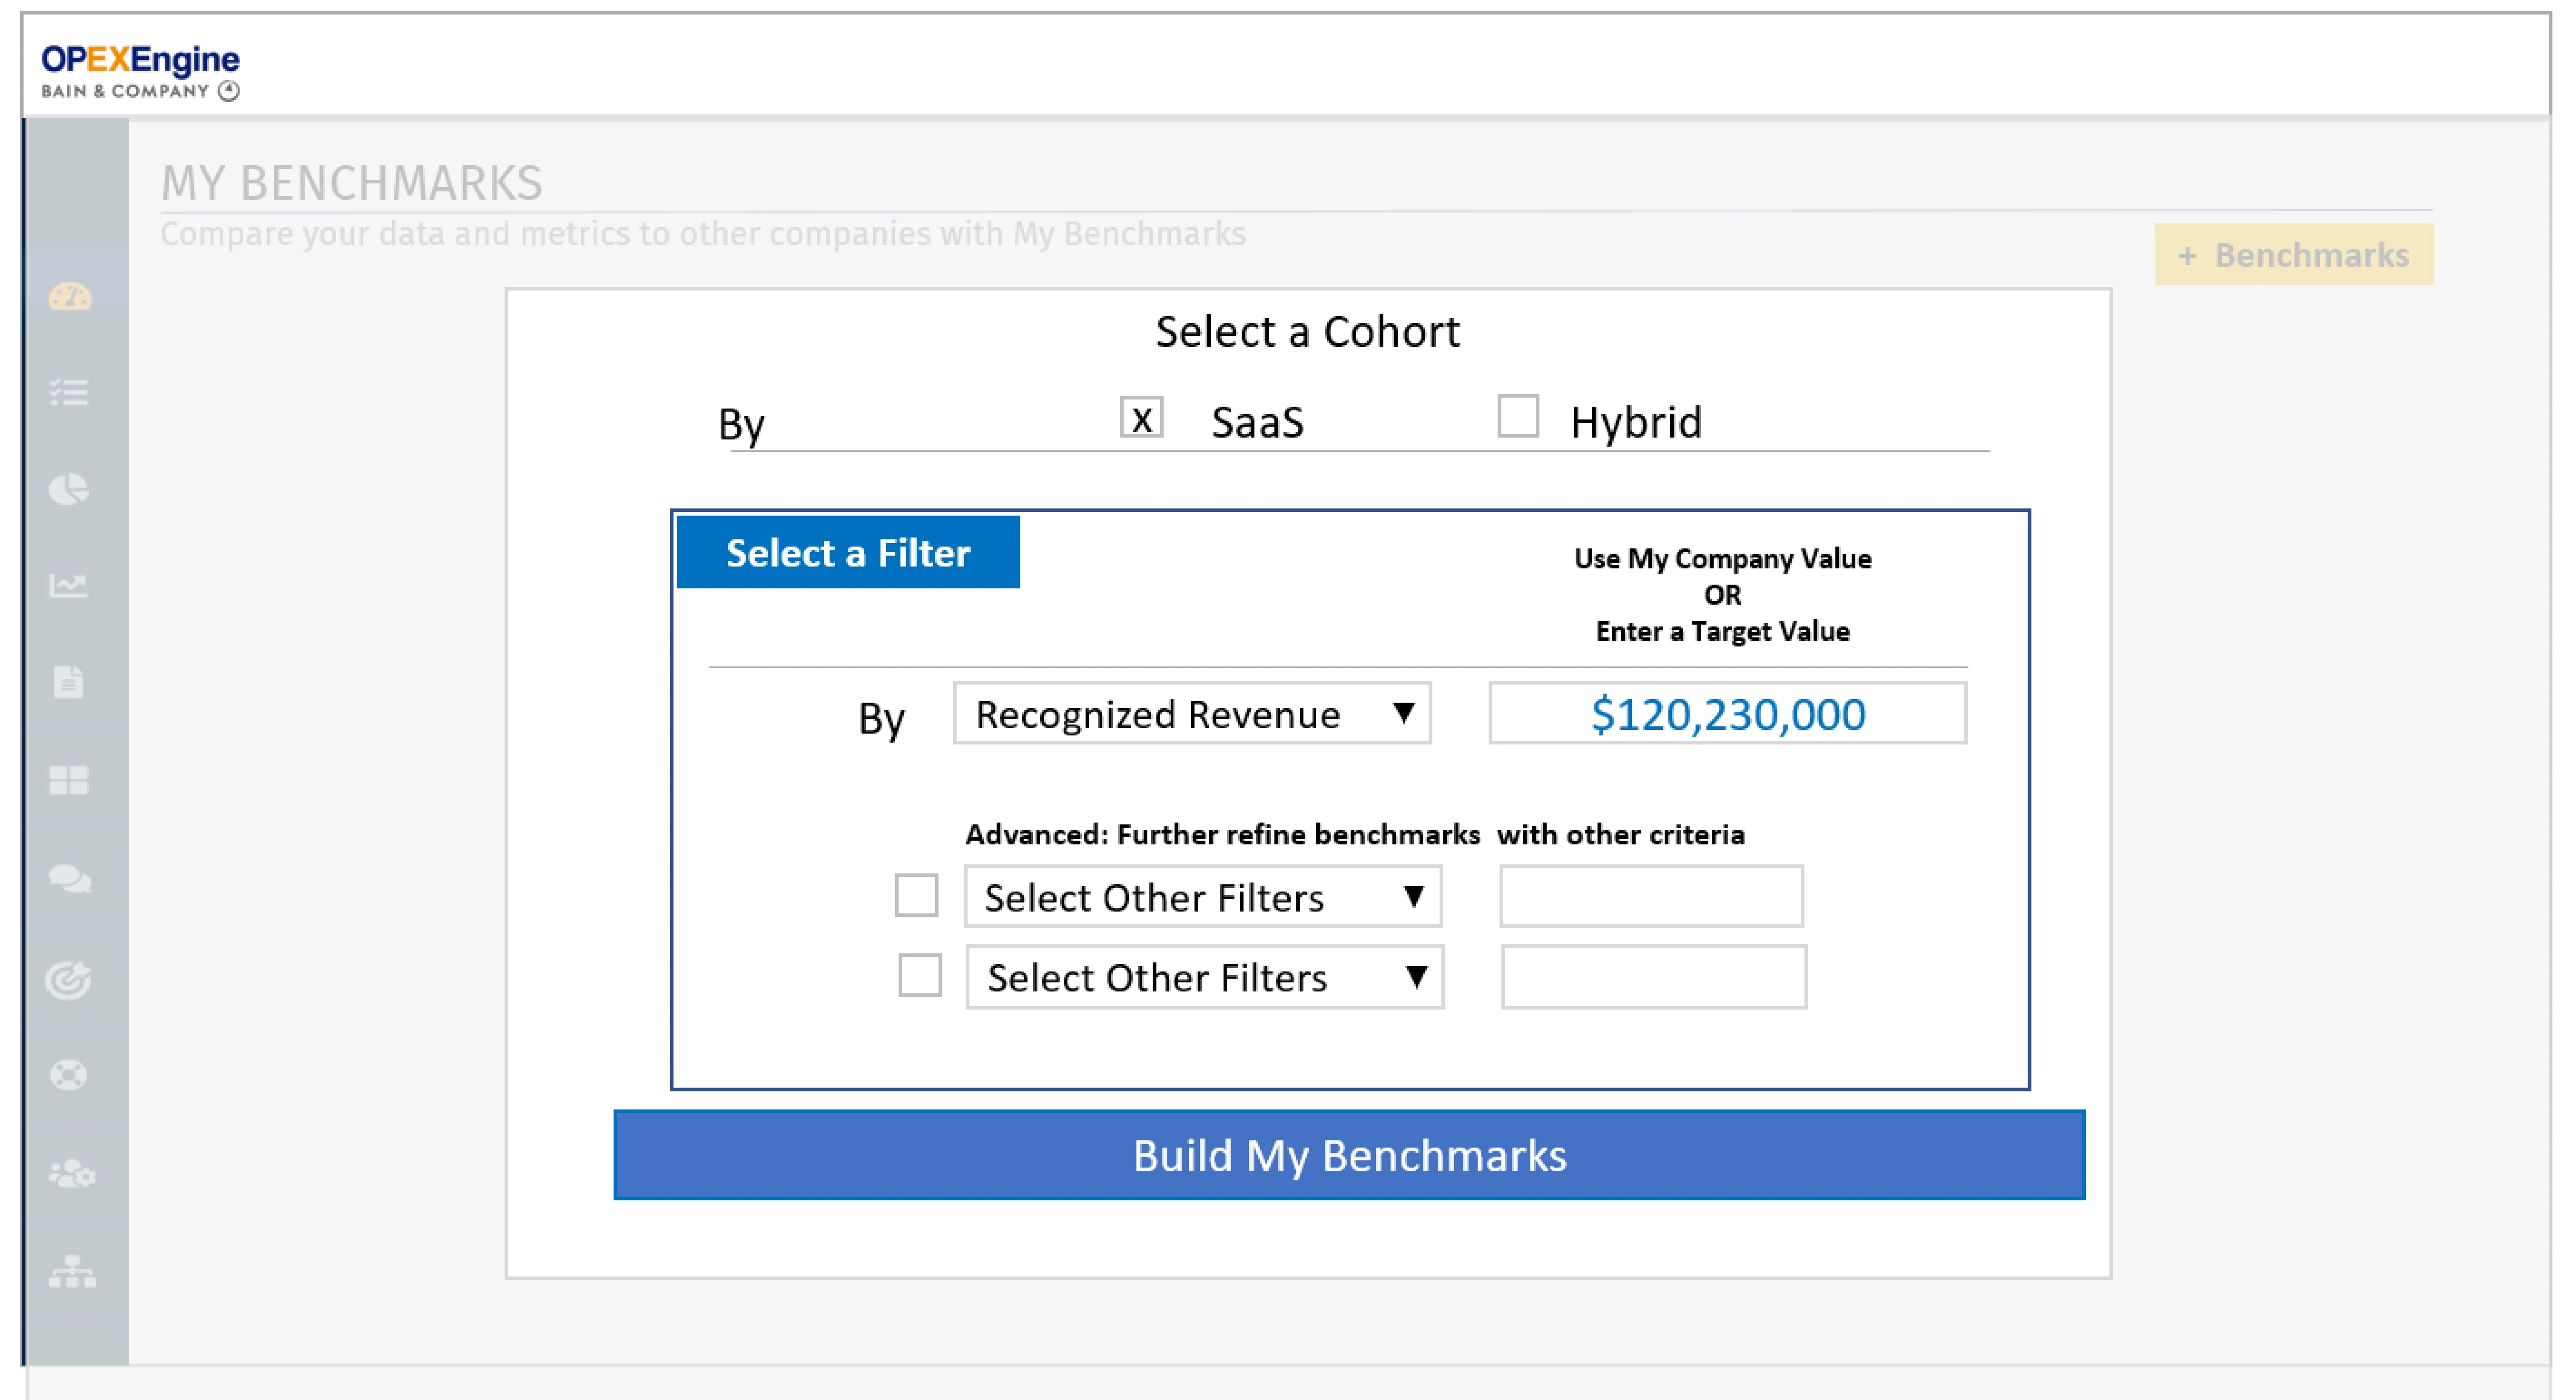This screenshot has height=1400, width=2576.
Task: Open the grid tiles sidebar icon
Action: (69, 780)
